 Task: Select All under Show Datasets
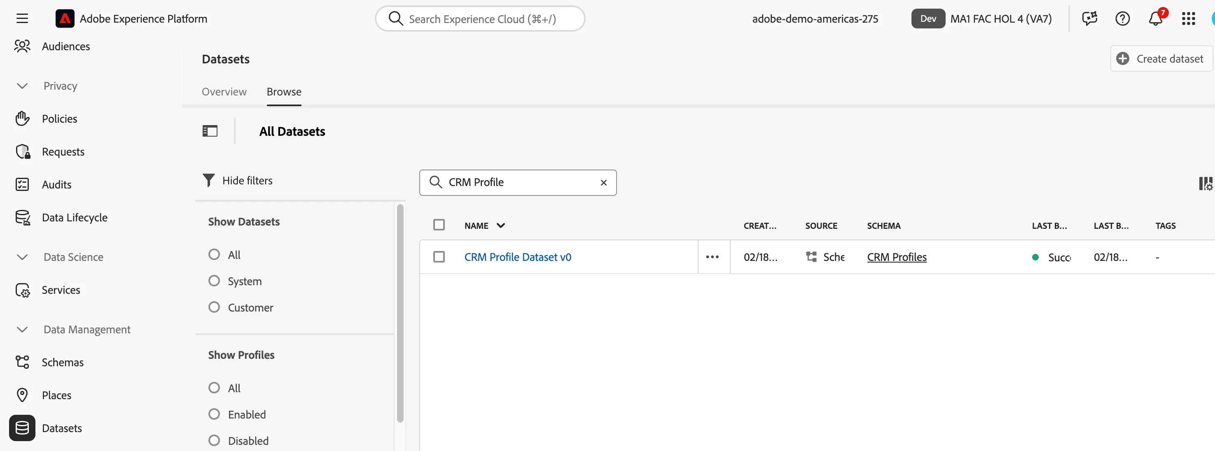click(214, 254)
